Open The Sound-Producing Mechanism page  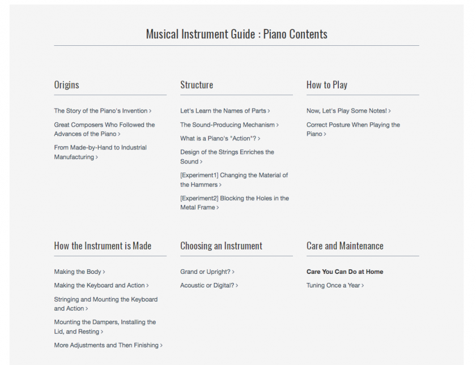(x=229, y=125)
